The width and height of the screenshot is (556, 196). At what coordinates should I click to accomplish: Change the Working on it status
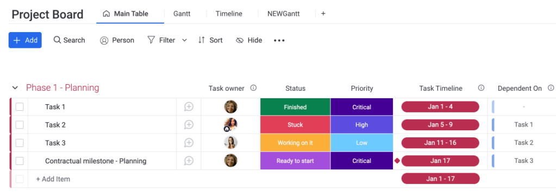click(x=295, y=143)
